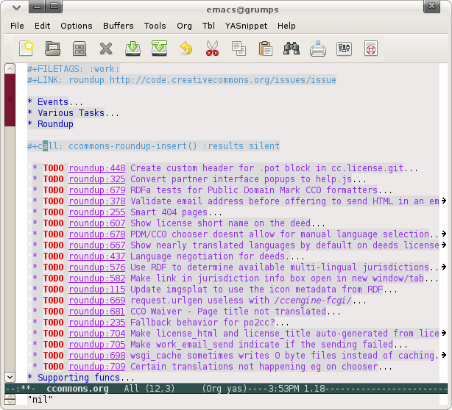This screenshot has width=452, height=410.
Task: Expand the Supporting funcs heading
Action: pos(74,378)
